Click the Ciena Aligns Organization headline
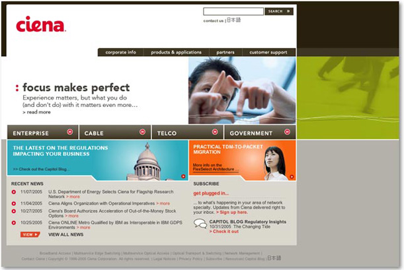Image resolution: width=404 pixels, height=270 pixels. (x=102, y=203)
